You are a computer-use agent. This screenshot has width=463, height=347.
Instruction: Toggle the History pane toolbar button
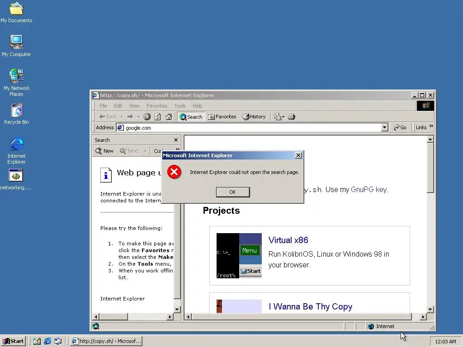tap(254, 117)
